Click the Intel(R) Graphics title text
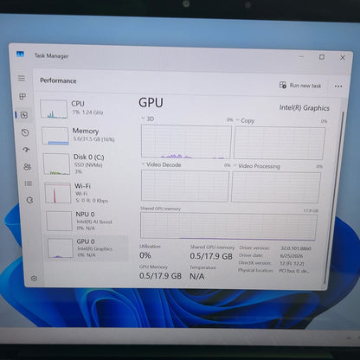The image size is (360, 360). (x=305, y=108)
